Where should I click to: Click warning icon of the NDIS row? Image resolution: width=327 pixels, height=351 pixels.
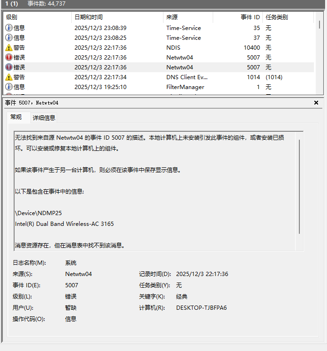pos(9,47)
